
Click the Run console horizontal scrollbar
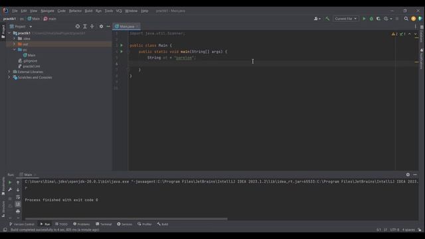click(126, 218)
